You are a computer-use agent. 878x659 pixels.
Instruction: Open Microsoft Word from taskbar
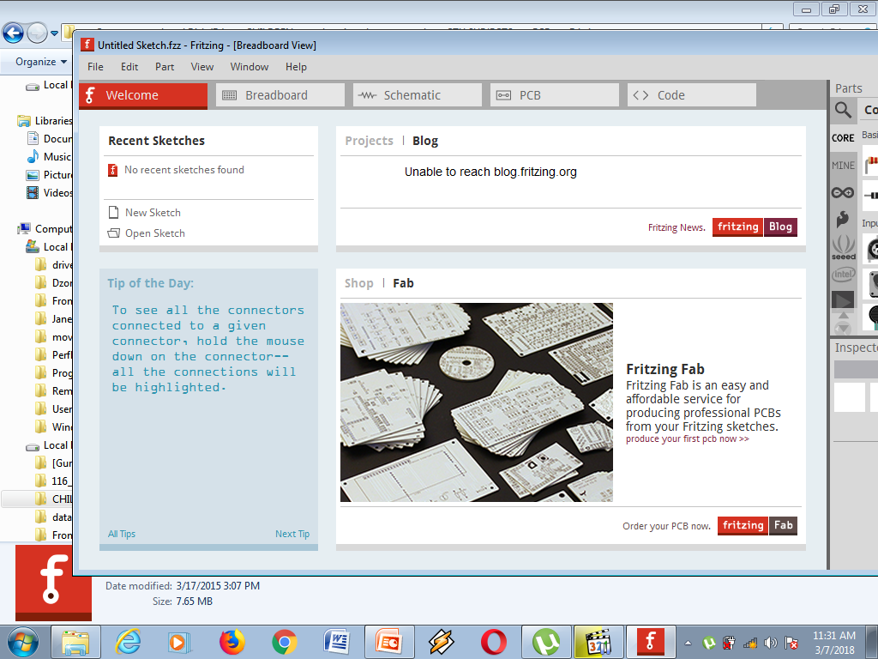coord(336,642)
